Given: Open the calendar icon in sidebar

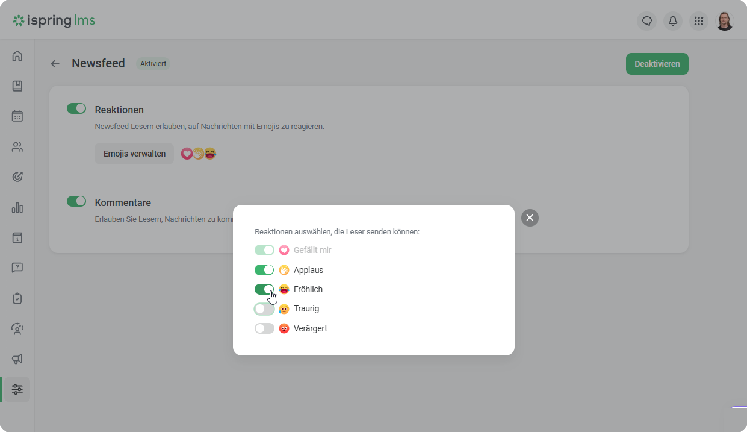Looking at the screenshot, I should click(x=17, y=116).
